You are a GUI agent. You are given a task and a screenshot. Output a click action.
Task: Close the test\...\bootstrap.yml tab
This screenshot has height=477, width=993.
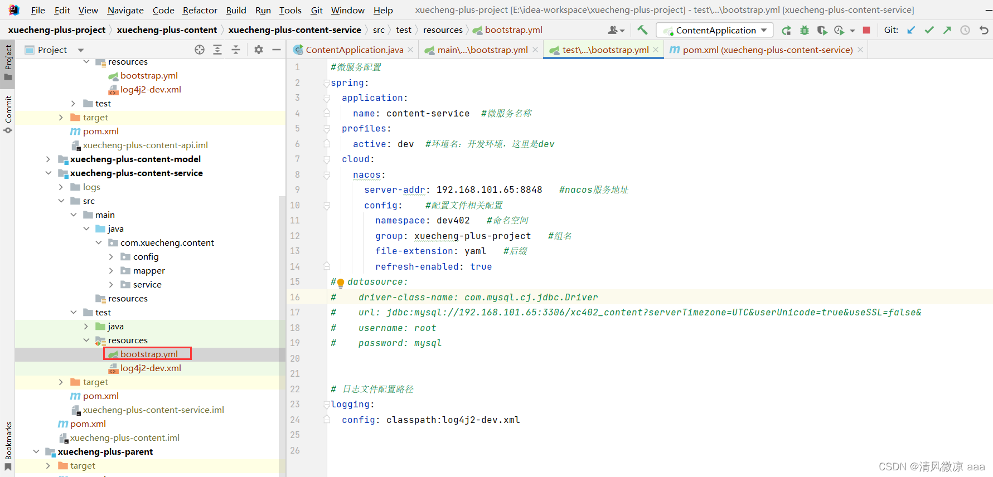click(656, 50)
